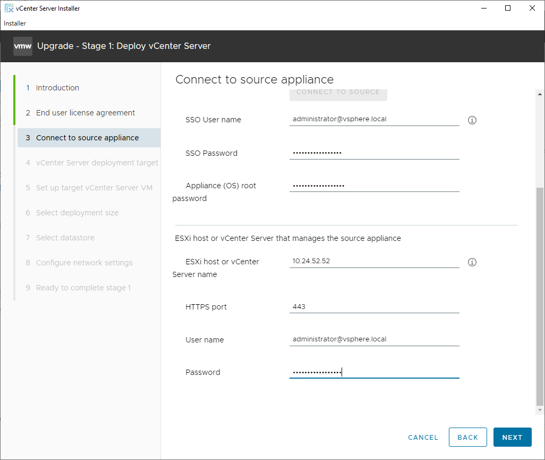Click scrollbar down arrow in form panel

540,410
